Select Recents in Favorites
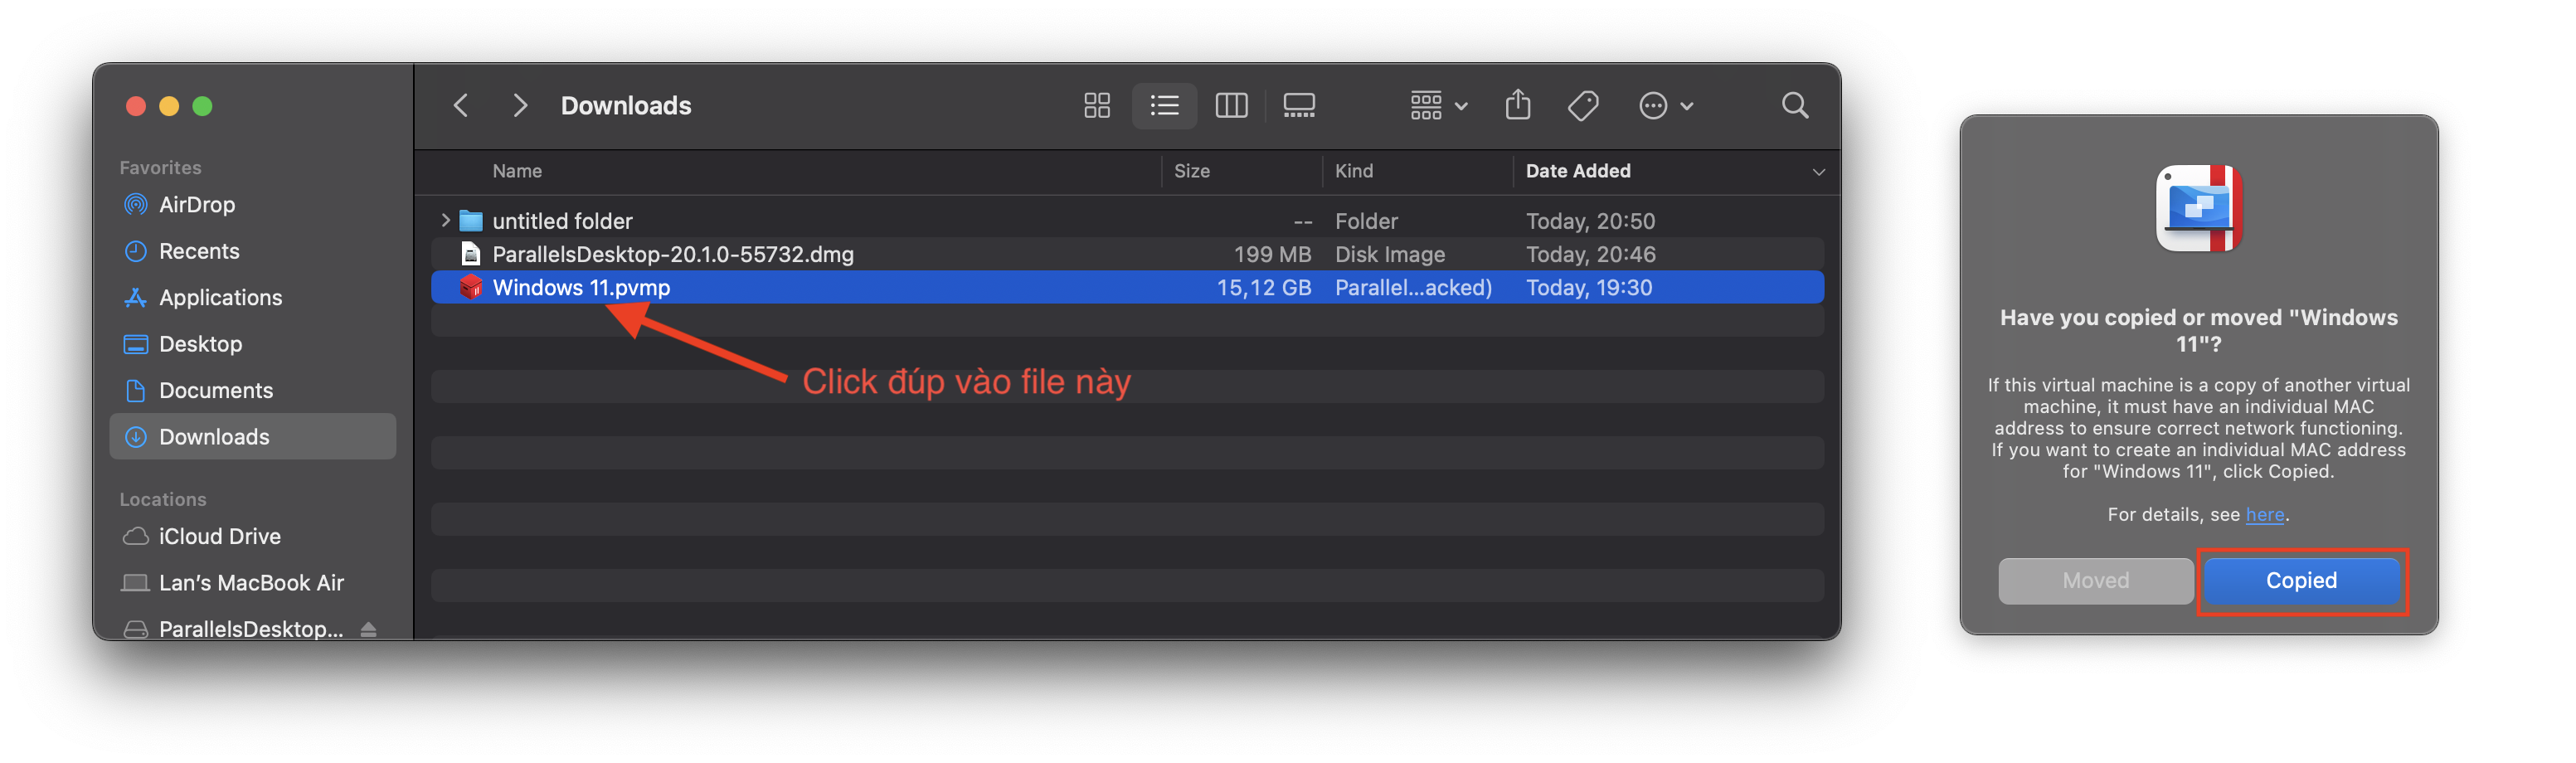The image size is (2576, 763). [x=199, y=251]
